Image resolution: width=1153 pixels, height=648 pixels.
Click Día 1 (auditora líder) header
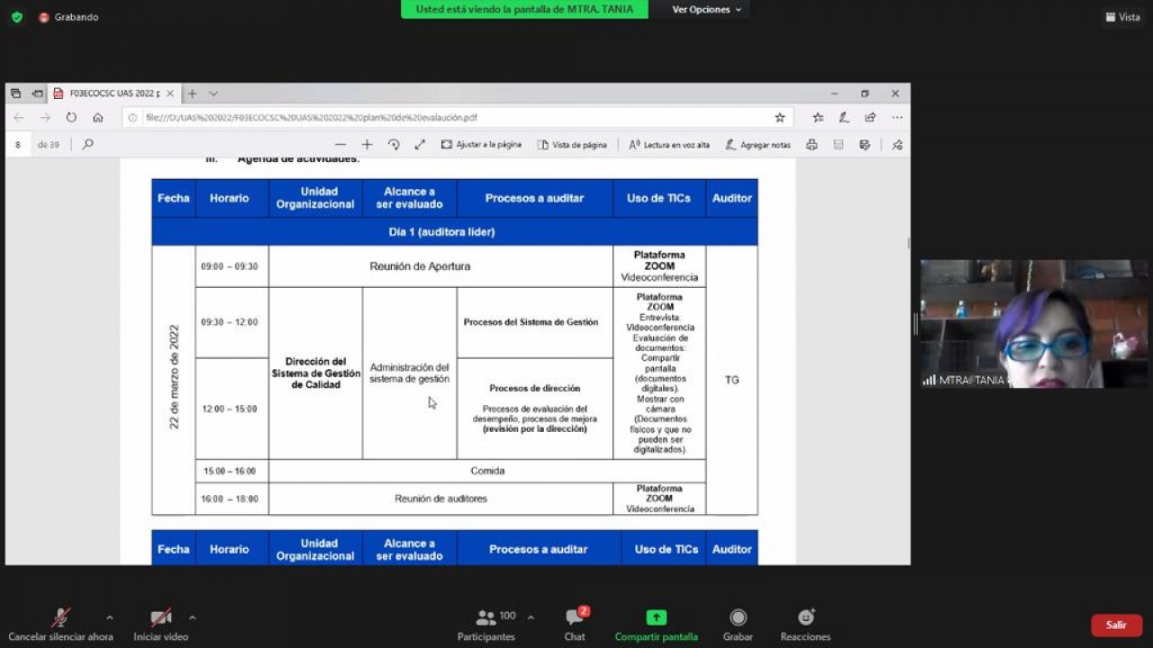(x=454, y=232)
